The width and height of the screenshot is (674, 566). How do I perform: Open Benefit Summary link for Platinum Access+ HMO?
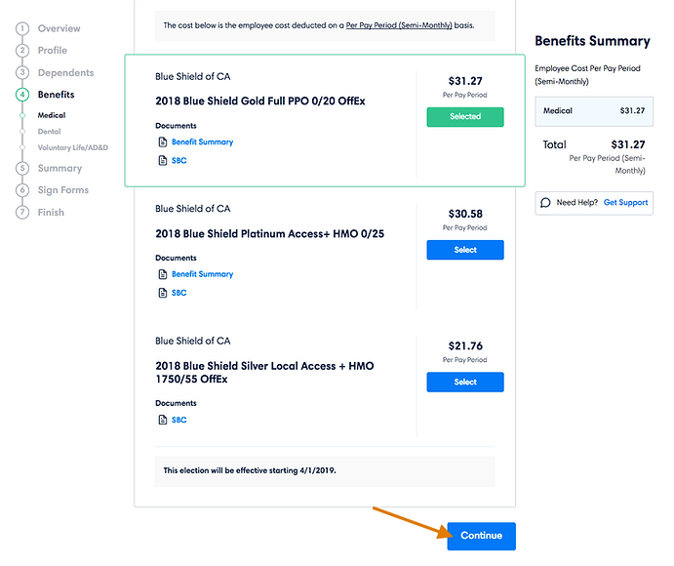(202, 274)
